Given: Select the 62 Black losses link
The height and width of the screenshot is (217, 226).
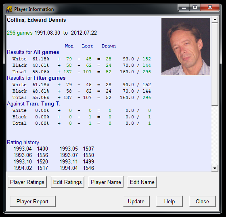Looking at the screenshot, I should pyautogui.click(x=89, y=65).
